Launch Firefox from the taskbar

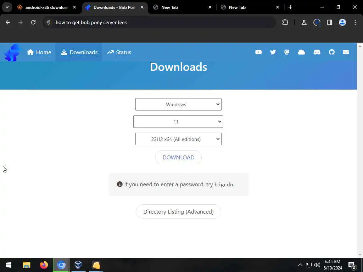tap(44, 265)
